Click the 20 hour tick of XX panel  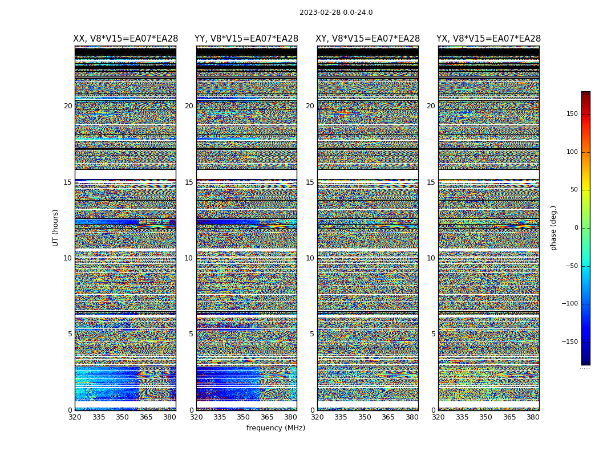pos(68,106)
